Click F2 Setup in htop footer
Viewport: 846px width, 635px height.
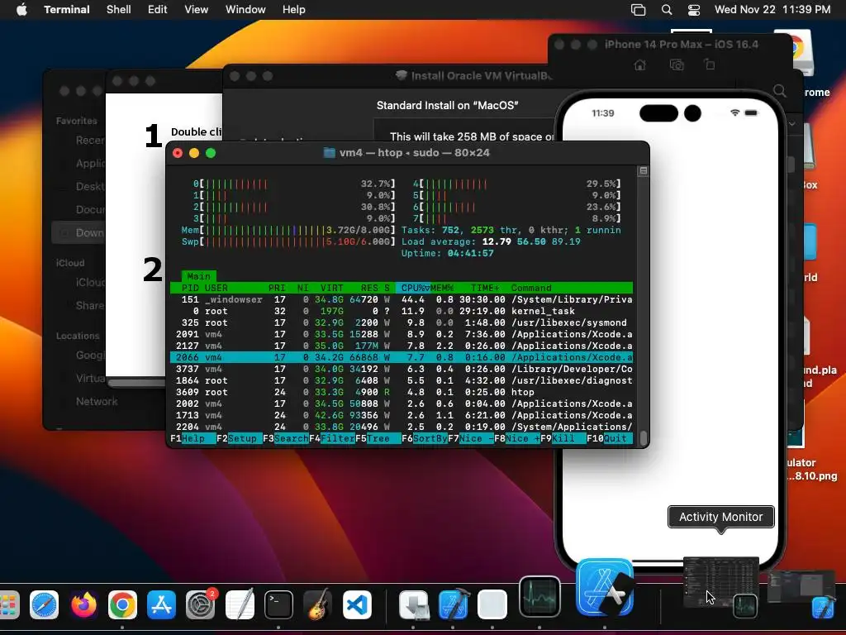click(239, 438)
